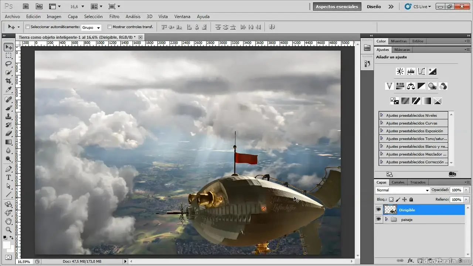Expand Ajustes preestablecidos Curvas presets

coord(382,123)
